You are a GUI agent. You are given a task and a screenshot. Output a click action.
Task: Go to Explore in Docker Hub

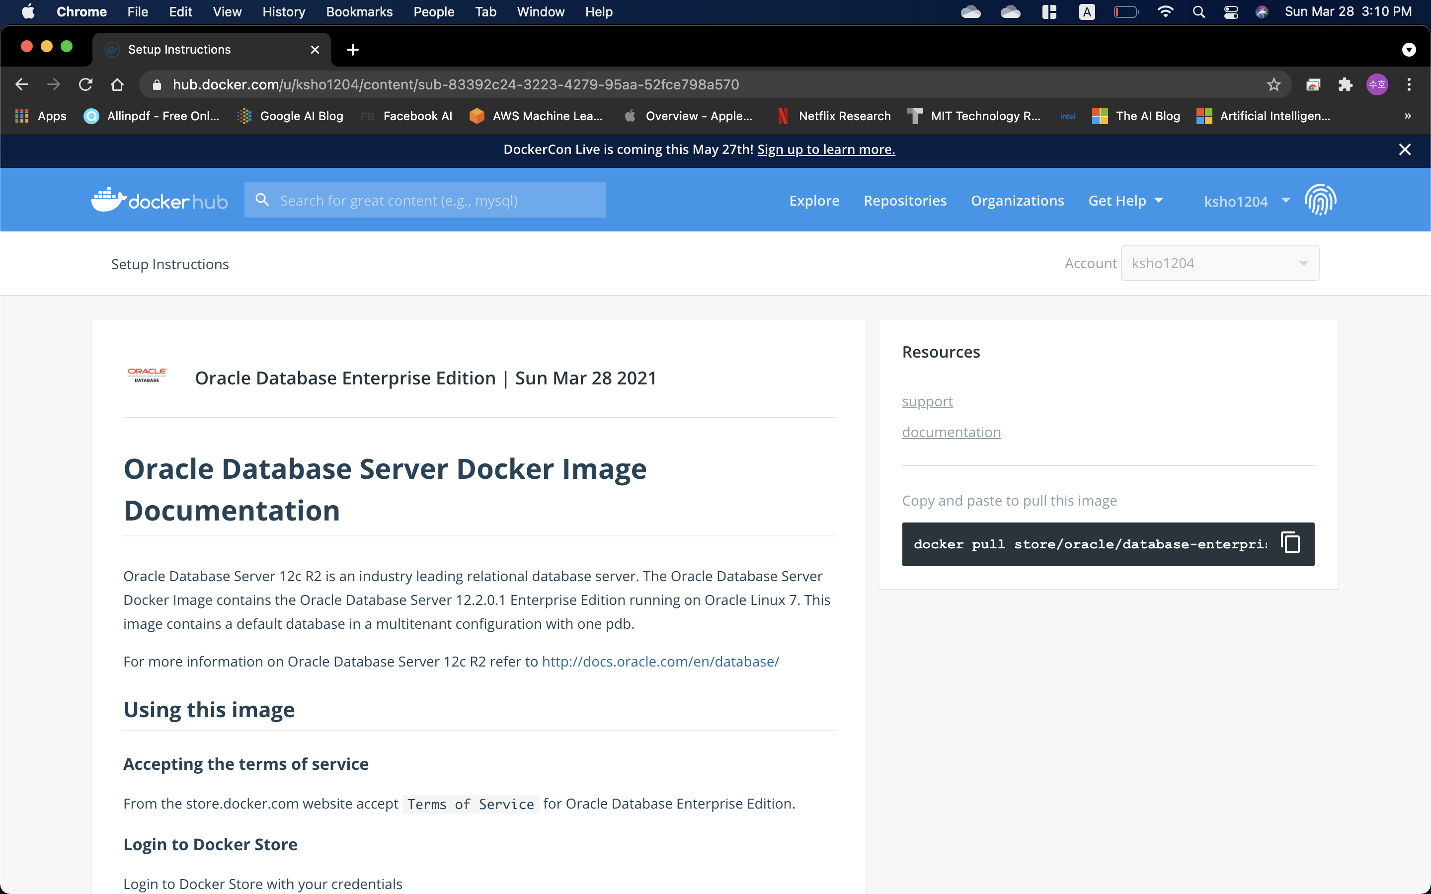click(814, 201)
